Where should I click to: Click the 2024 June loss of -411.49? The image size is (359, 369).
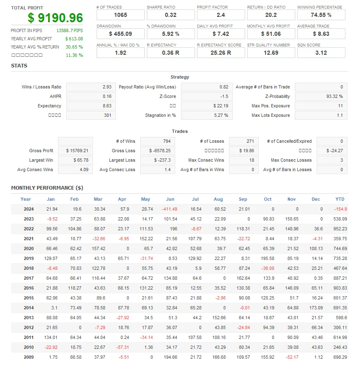(169, 209)
